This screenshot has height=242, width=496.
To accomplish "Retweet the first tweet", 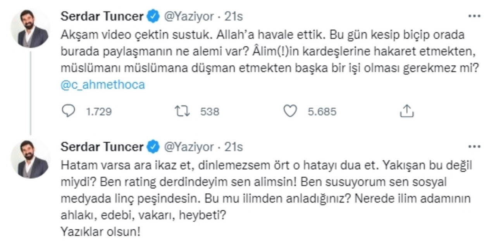I will coord(182,112).
